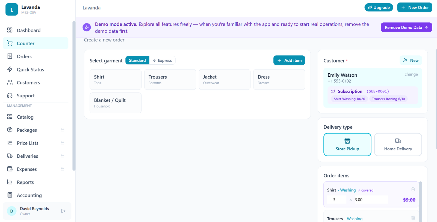Click Trousers Ironing 6/10 badge
The height and width of the screenshot is (222, 437).
(388, 99)
